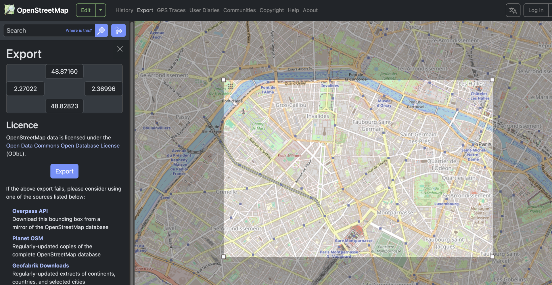This screenshot has width=552, height=285.
Task: Click the top-right corner handle of the selection box
Action: tap(492, 80)
